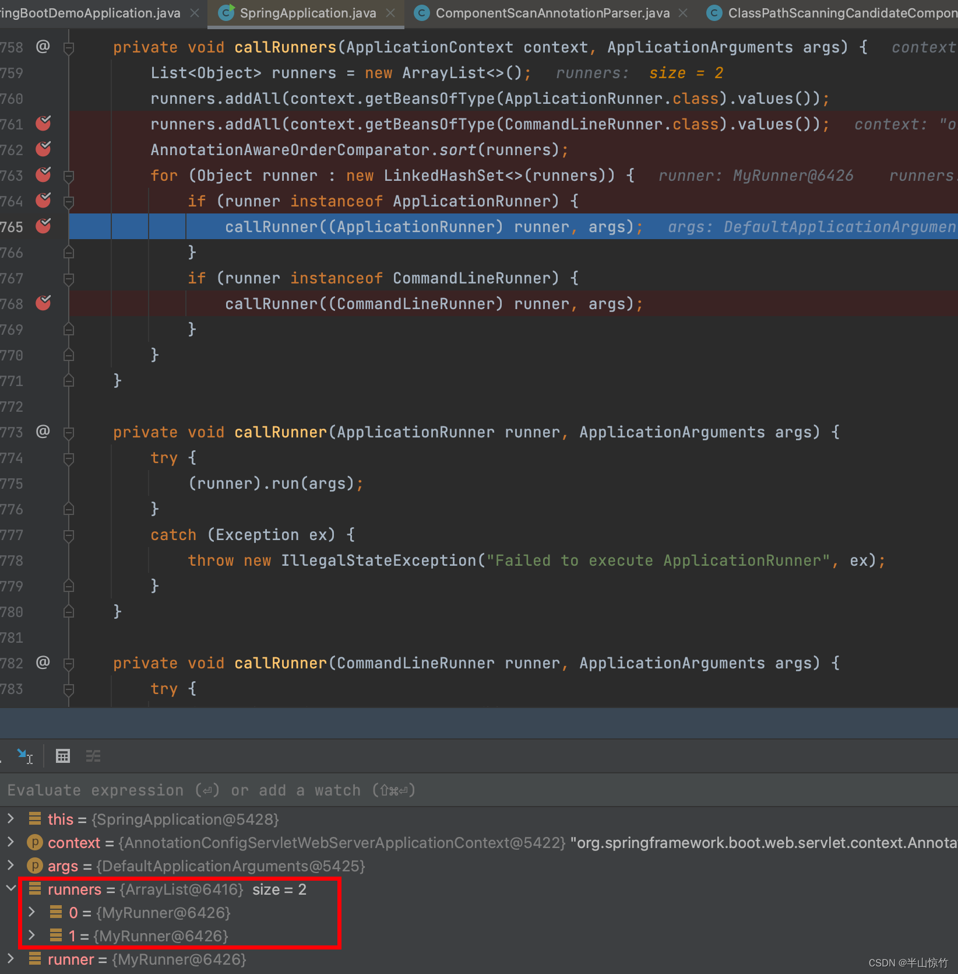Expand the 'args' variable node
958x974 pixels.
point(10,866)
